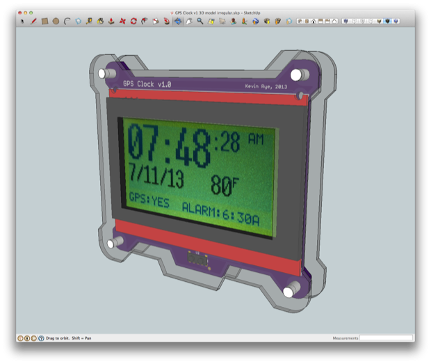This screenshot has height=364, width=431.
Task: Pick the Rectangle drawing tool
Action: tap(44, 21)
